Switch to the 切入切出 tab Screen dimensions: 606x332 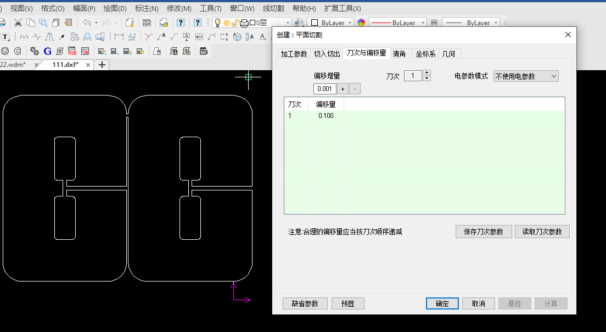(x=327, y=54)
